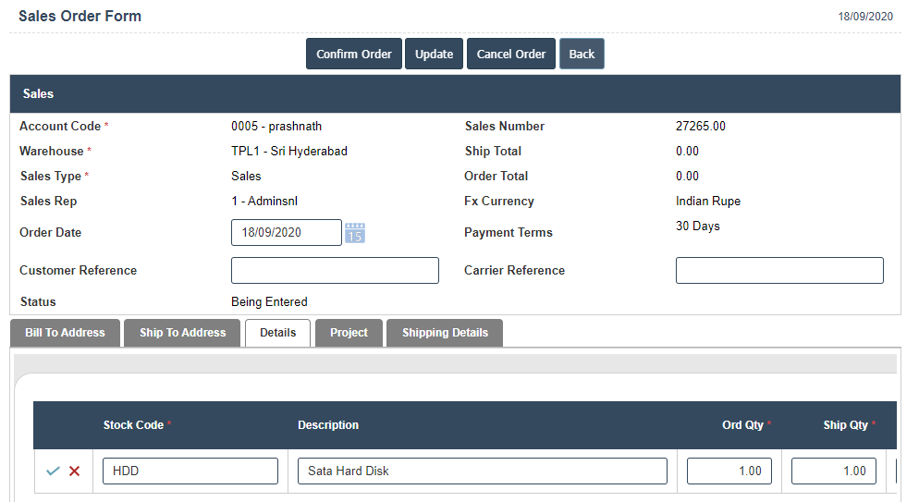Viewport: 919px width, 502px height.
Task: Focus the Ord Qty input field
Action: coord(729,471)
